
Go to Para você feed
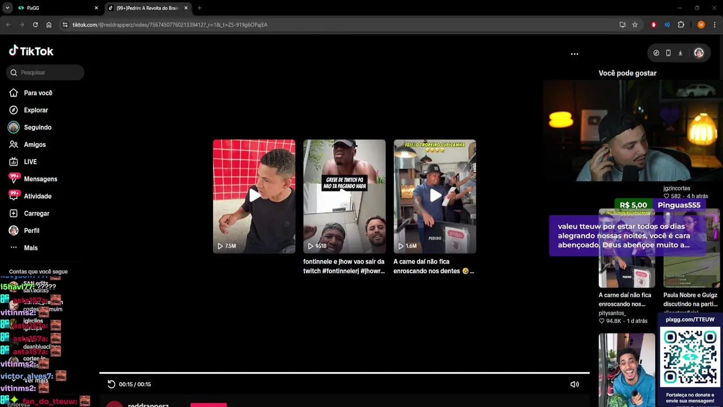tap(38, 93)
